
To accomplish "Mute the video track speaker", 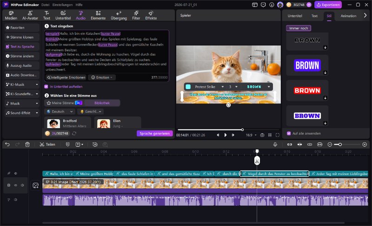I will click(22, 185).
